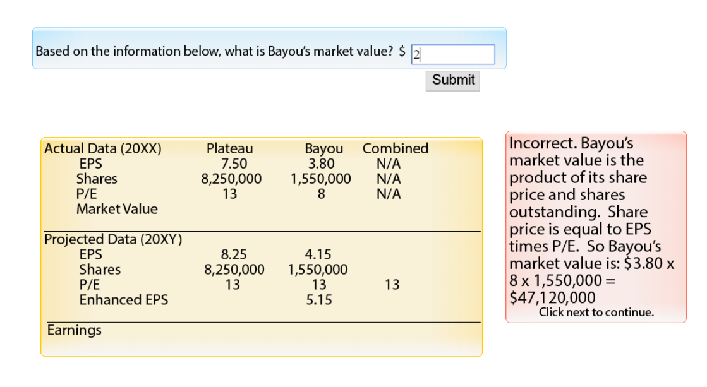Click Combined projected P/E value 13
Viewport: 707px width, 387px height.
pyautogui.click(x=392, y=284)
